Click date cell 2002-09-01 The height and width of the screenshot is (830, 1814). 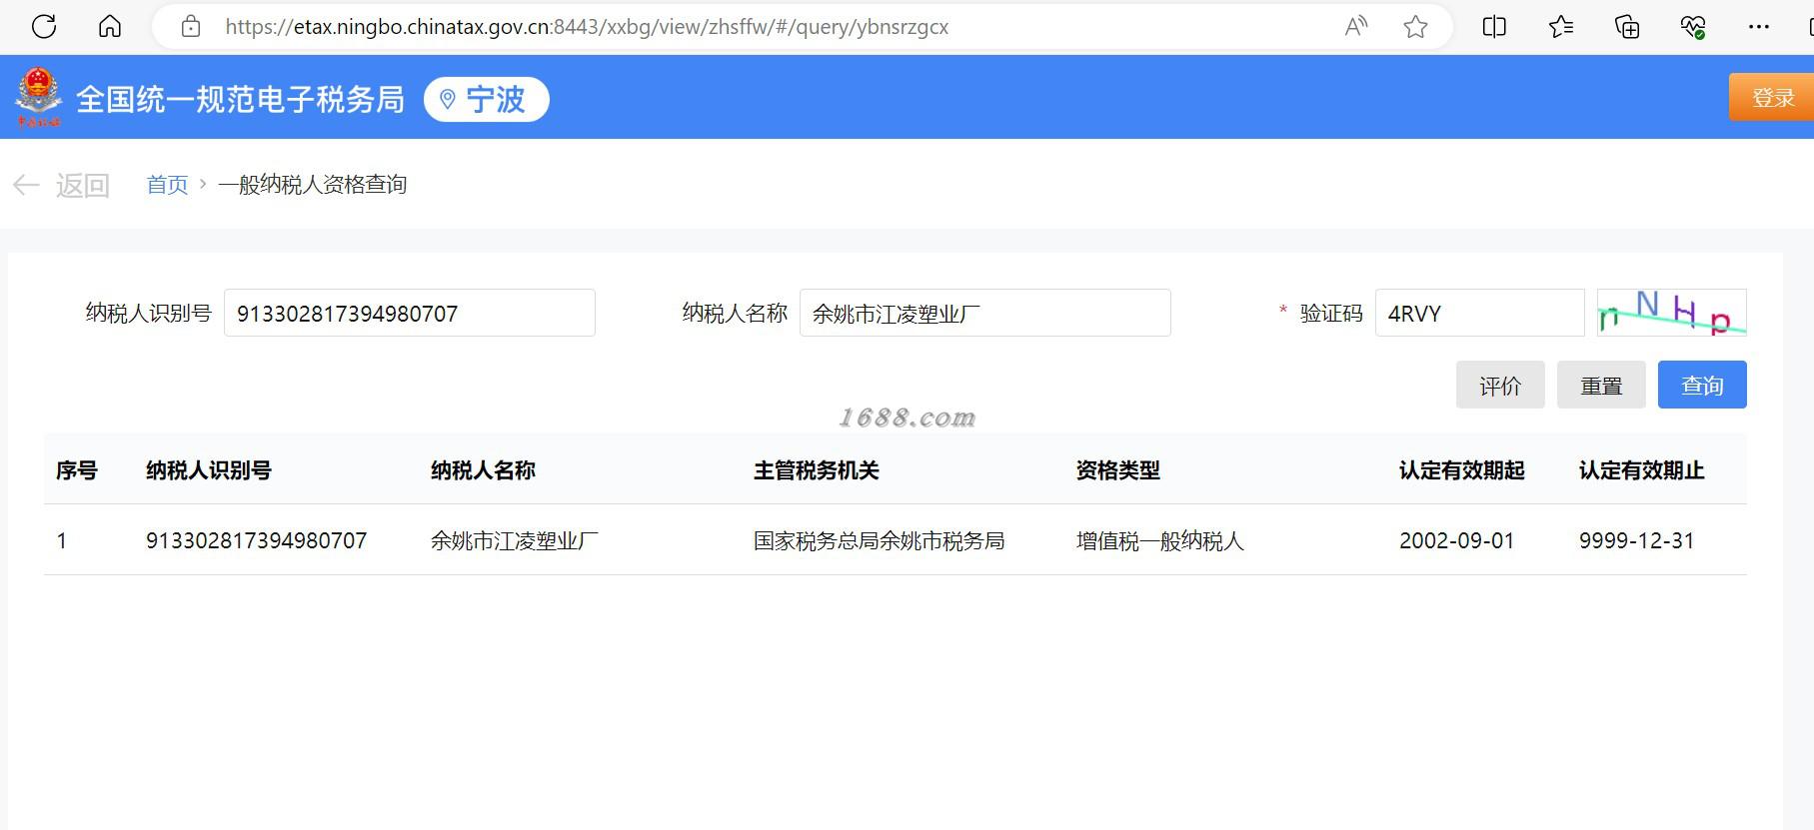pyautogui.click(x=1457, y=540)
